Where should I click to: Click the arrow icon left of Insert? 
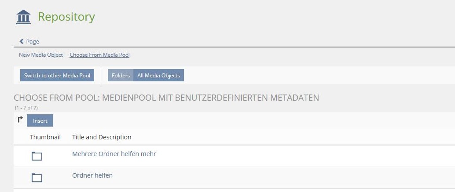(20, 120)
